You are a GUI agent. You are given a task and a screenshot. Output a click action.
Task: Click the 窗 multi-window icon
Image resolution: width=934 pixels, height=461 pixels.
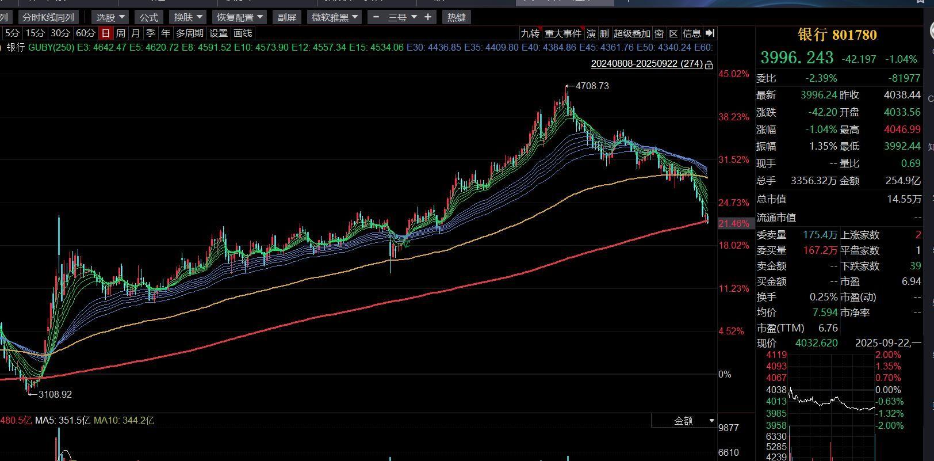click(659, 33)
